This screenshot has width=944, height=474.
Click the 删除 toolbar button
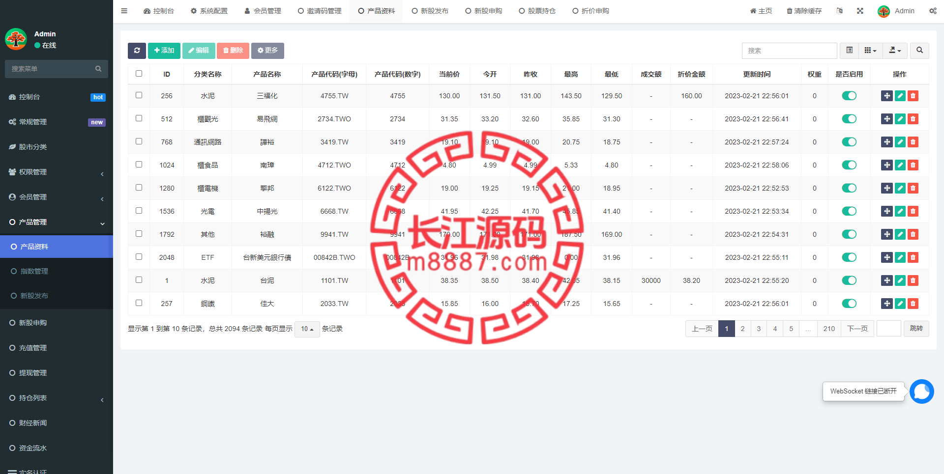233,51
